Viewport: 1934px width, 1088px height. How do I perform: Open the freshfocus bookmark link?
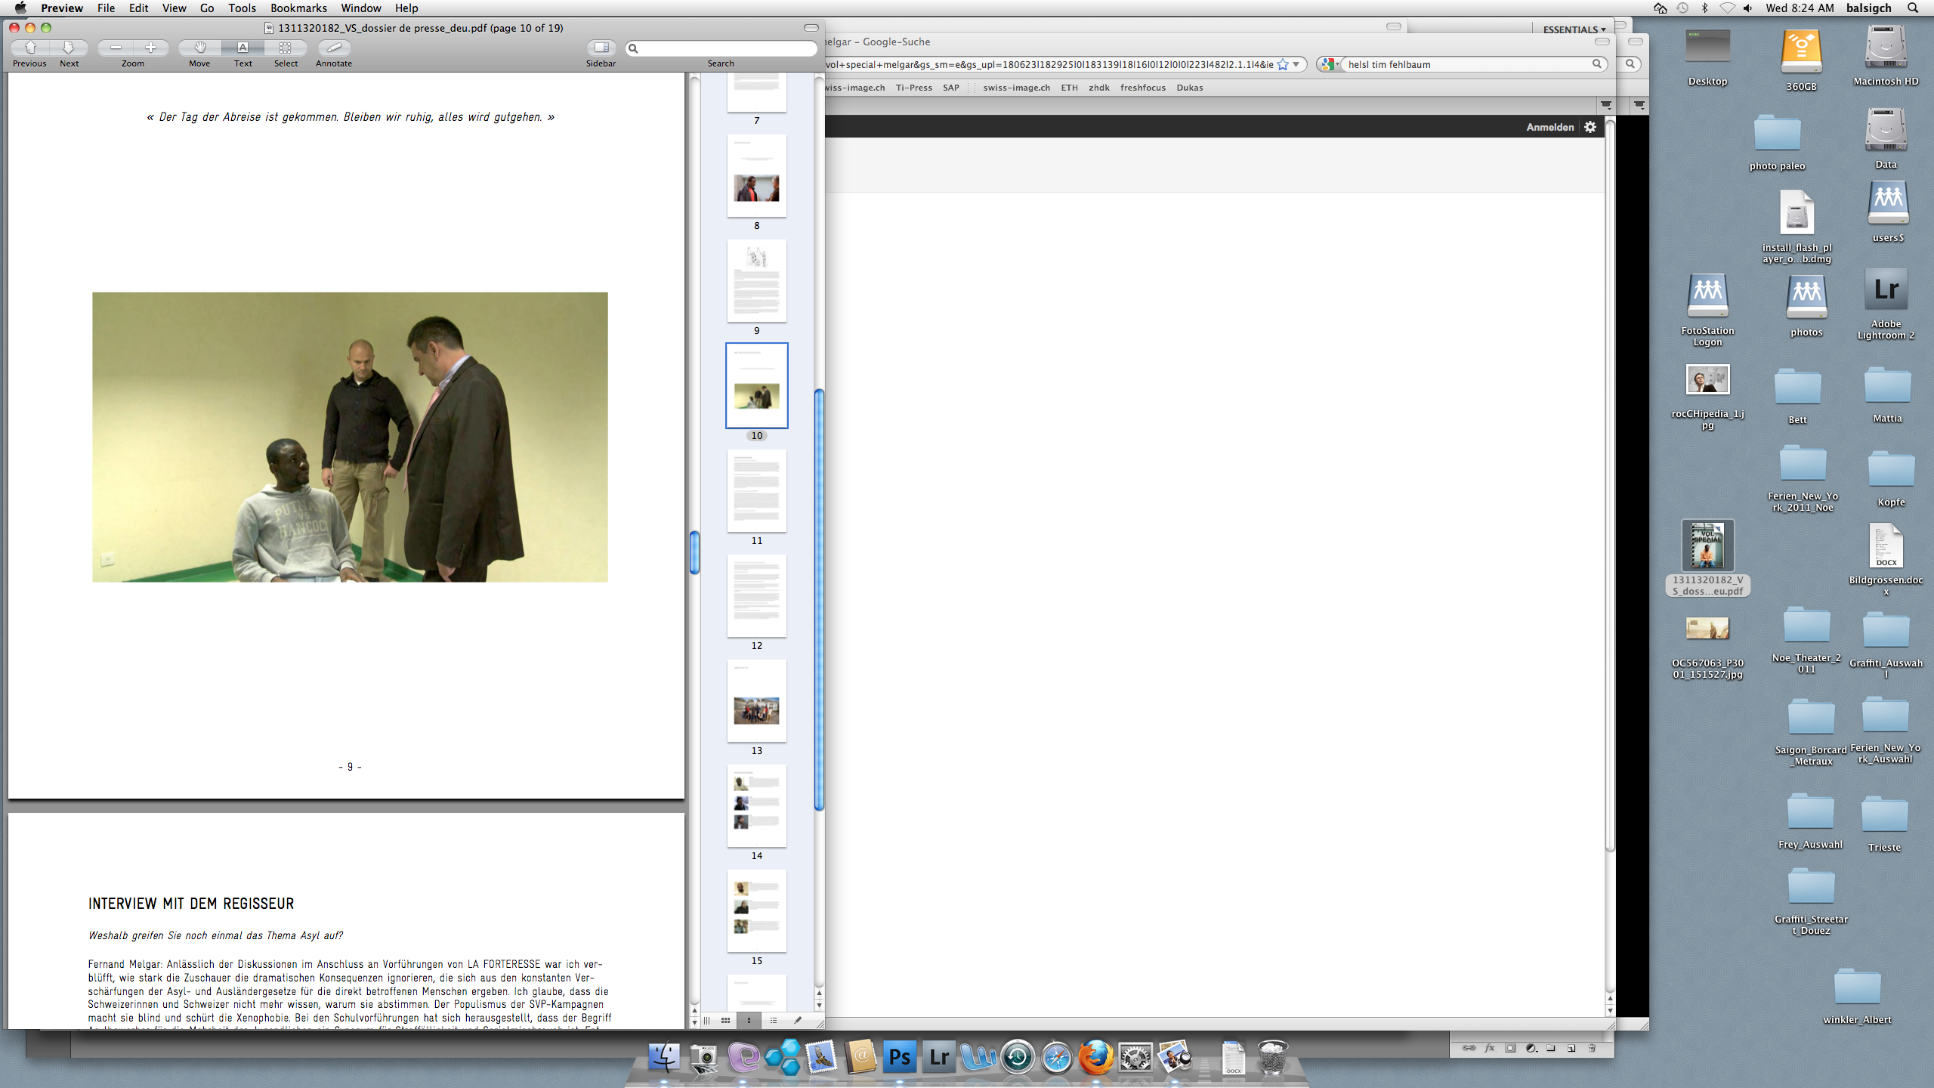[x=1142, y=88]
